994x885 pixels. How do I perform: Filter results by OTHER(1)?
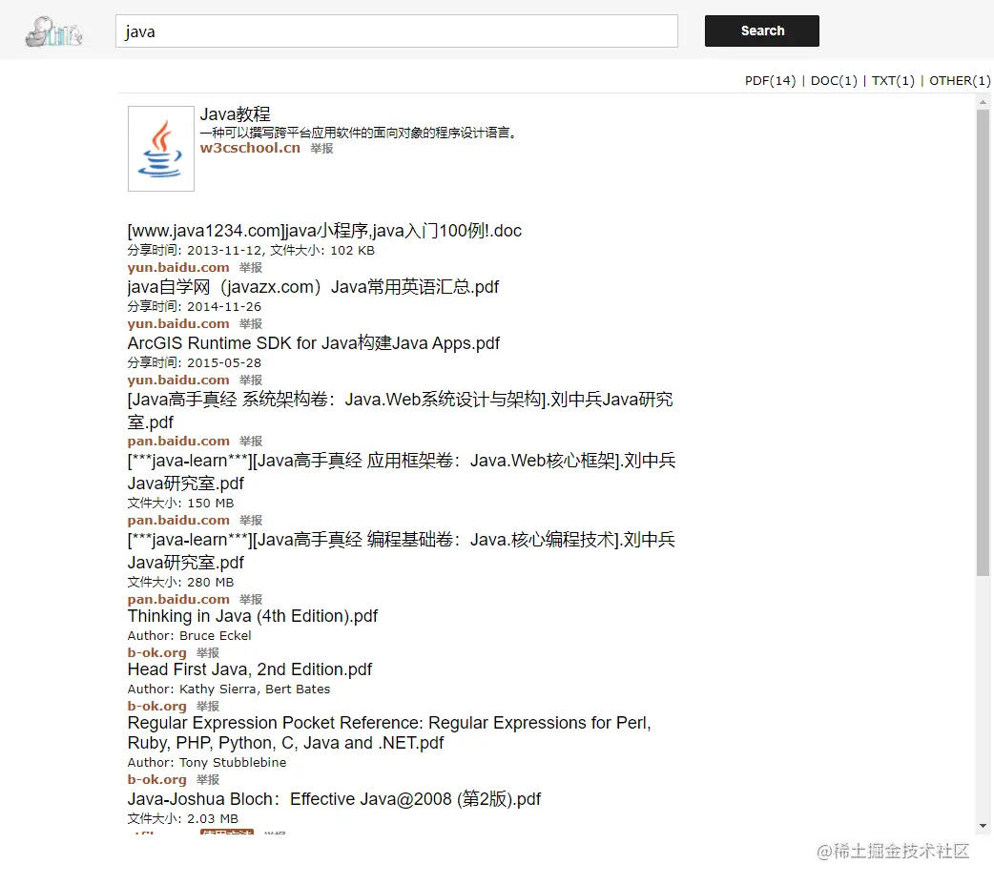click(960, 80)
